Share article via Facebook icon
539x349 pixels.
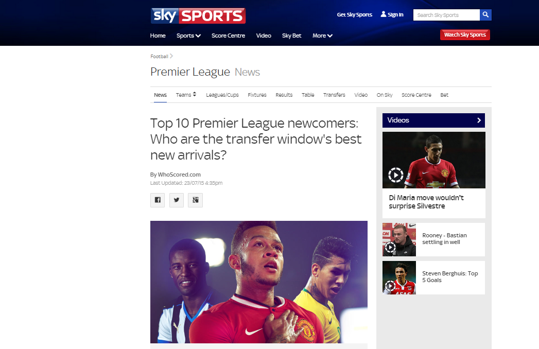pos(158,200)
